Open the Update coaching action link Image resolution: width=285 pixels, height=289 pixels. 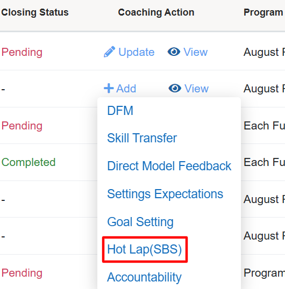[137, 52]
